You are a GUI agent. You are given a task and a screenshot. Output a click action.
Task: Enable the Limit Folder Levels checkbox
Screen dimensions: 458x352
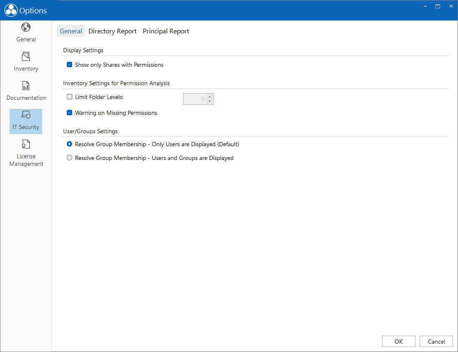tap(70, 97)
